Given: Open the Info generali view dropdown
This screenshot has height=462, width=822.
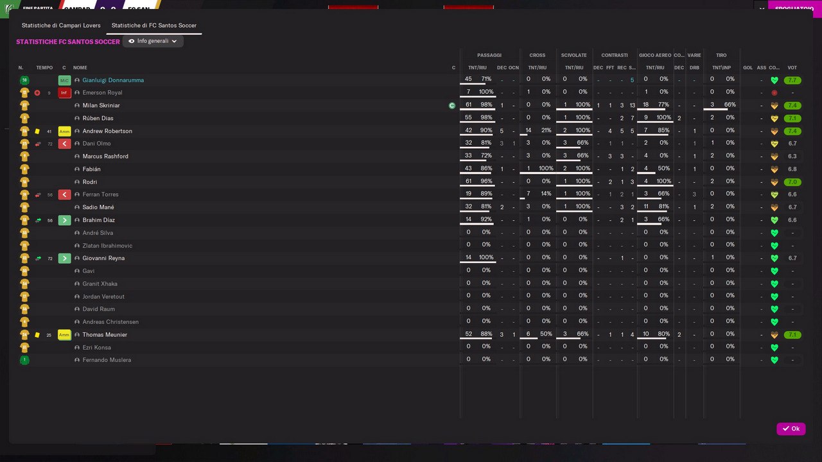Looking at the screenshot, I should [x=153, y=41].
